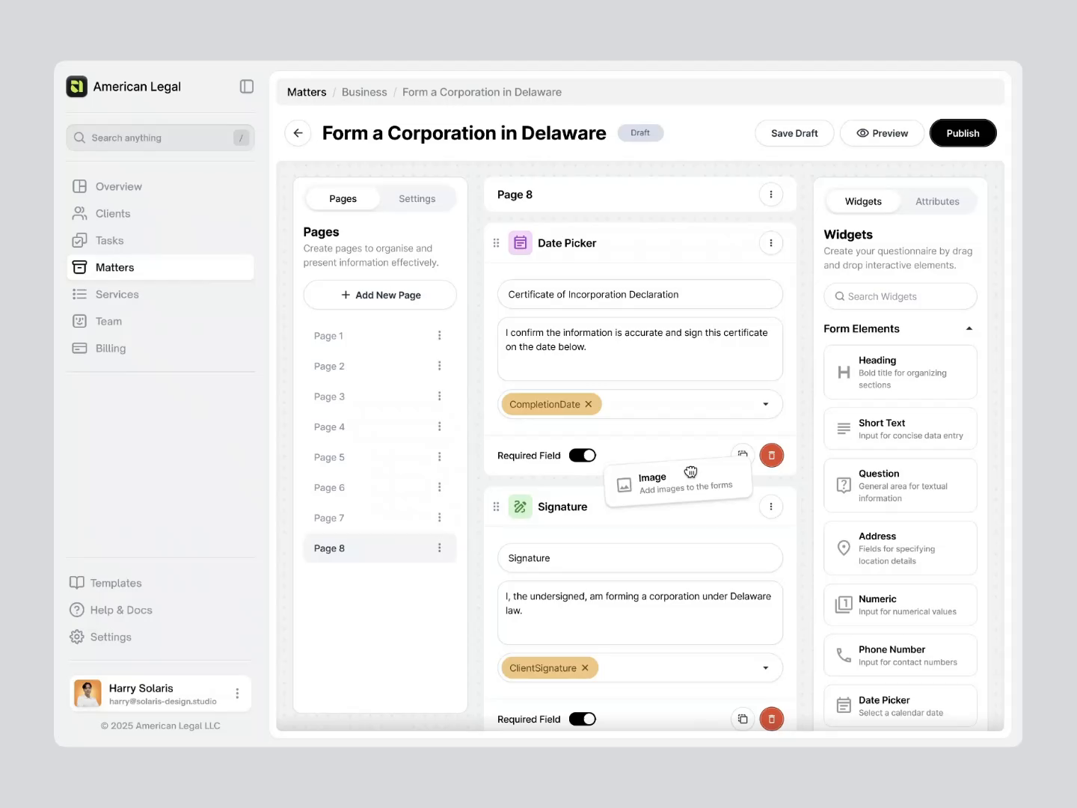The image size is (1077, 808).
Task: Open Signature widget options menu
Action: point(771,506)
